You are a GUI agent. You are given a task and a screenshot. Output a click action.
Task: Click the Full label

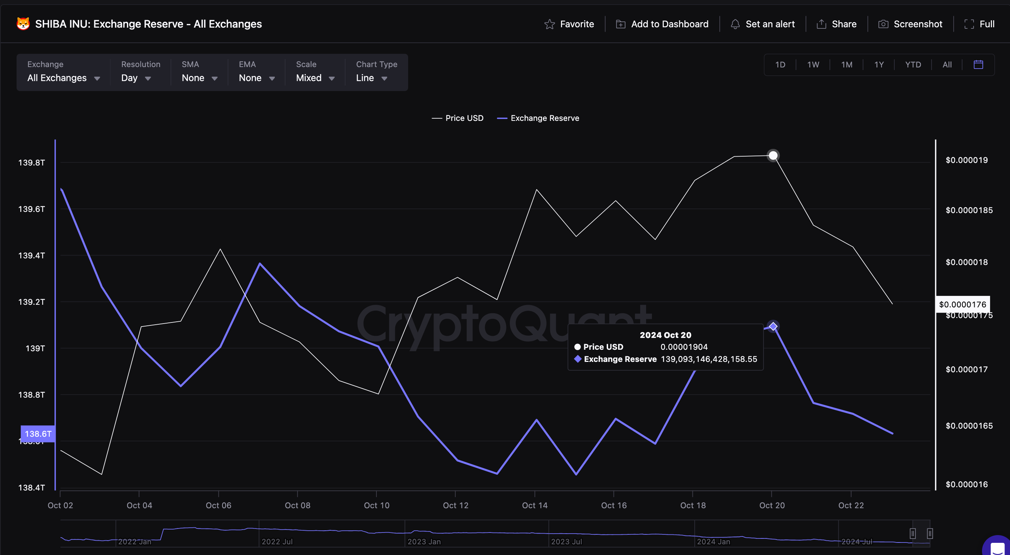(987, 24)
